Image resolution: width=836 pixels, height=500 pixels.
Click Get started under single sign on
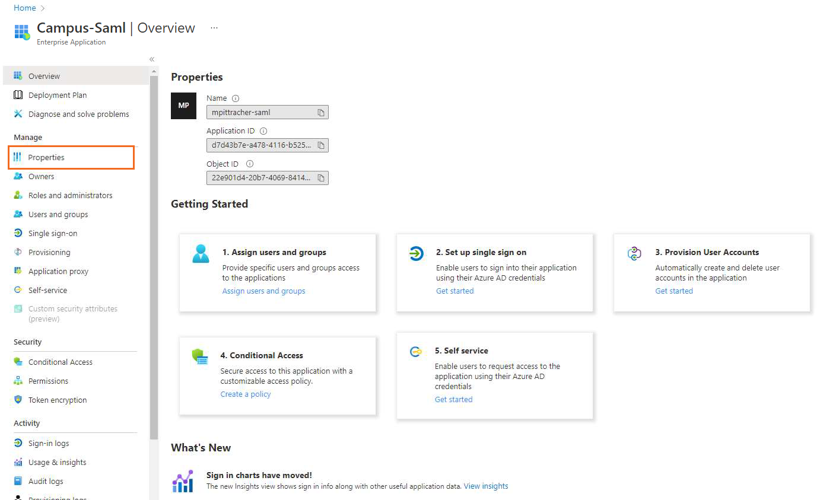pos(454,291)
